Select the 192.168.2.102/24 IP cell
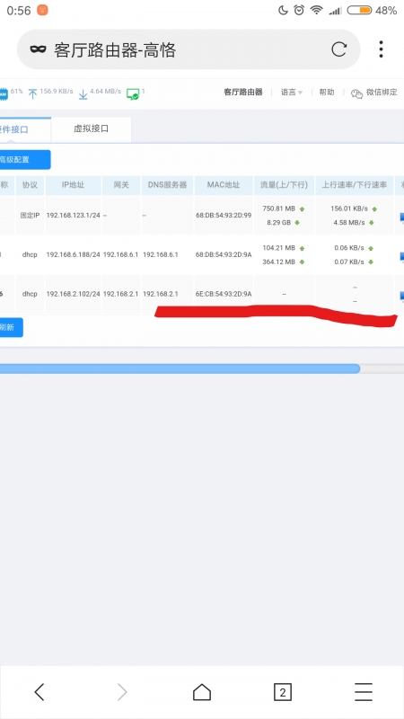The height and width of the screenshot is (719, 404). 74,294
